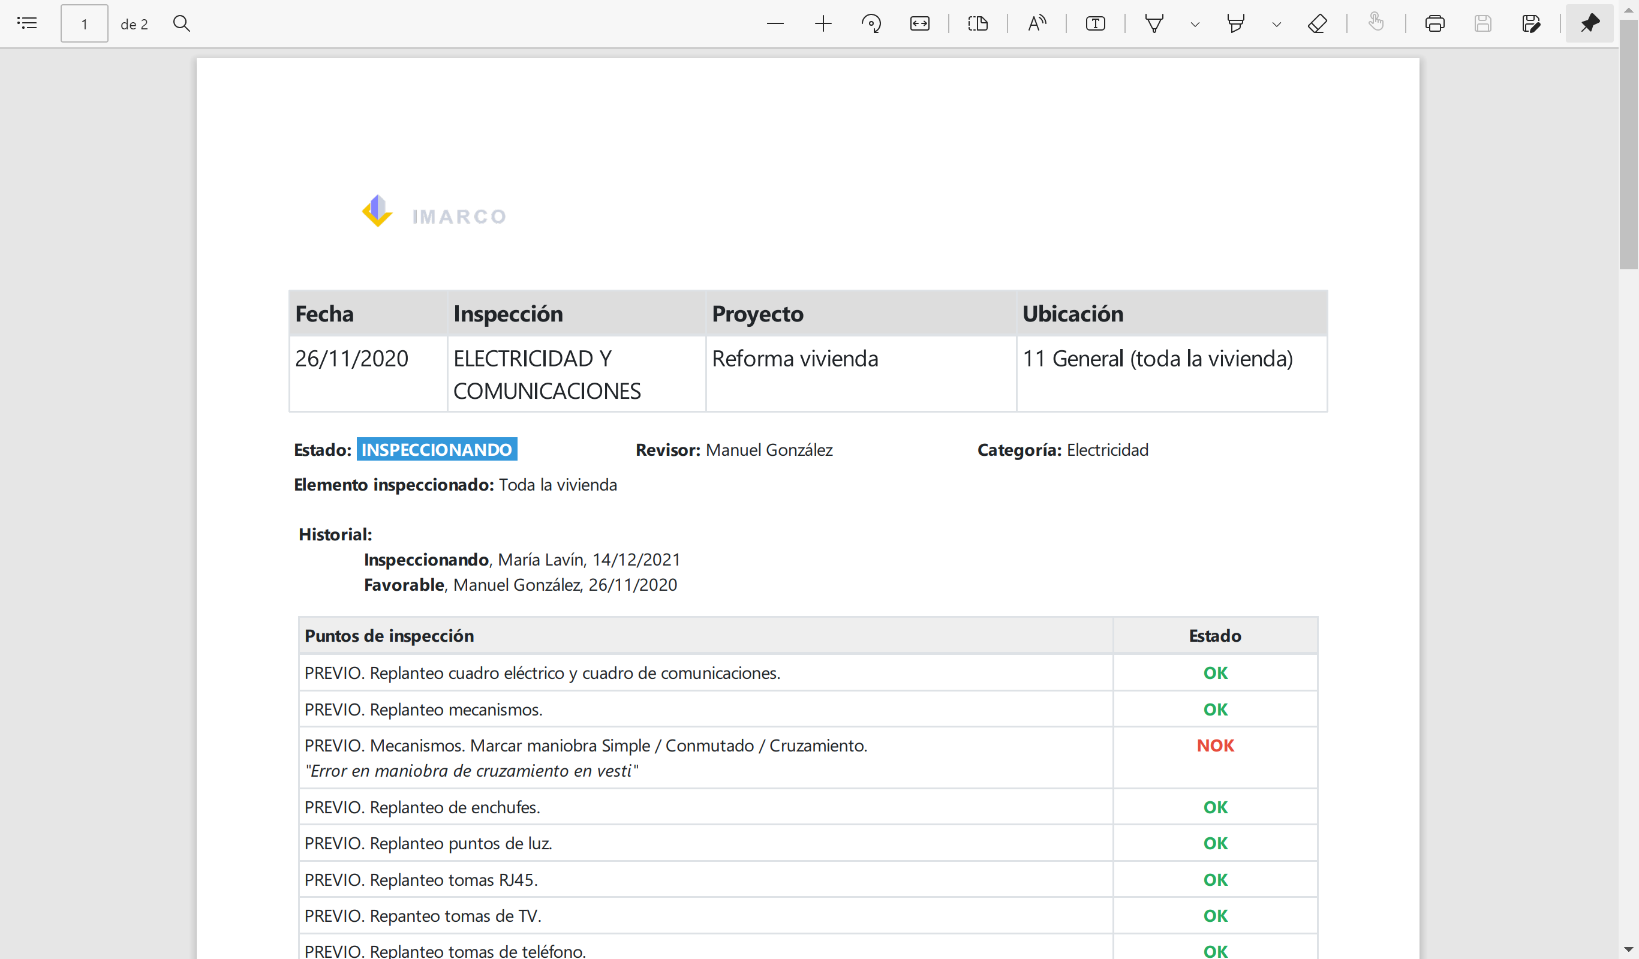Click row 'PREVIO. Repanteo tomas de TV.'
This screenshot has height=959, width=1639.
(x=706, y=916)
